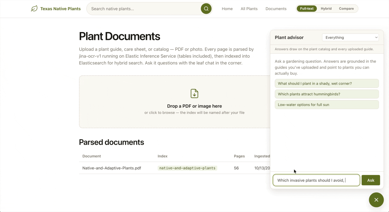Click the Parsed documents heading
The image size is (389, 212).
pyautogui.click(x=111, y=142)
